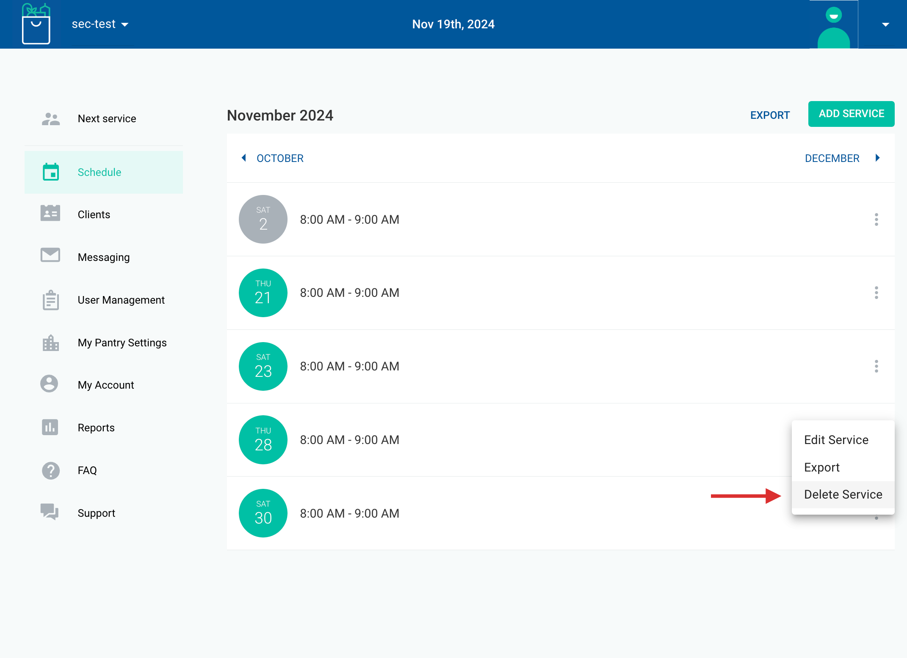The height and width of the screenshot is (658, 907).
Task: Go to previous month OCTOBER
Action: click(x=280, y=158)
